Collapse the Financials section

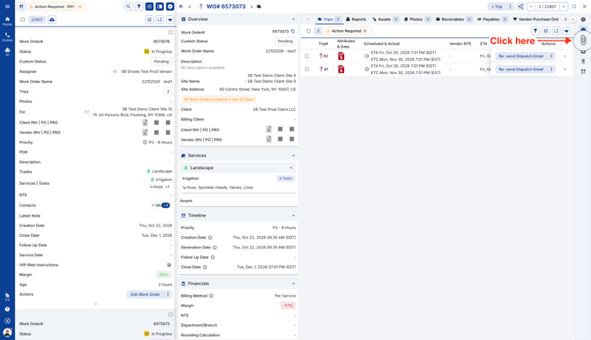click(293, 284)
